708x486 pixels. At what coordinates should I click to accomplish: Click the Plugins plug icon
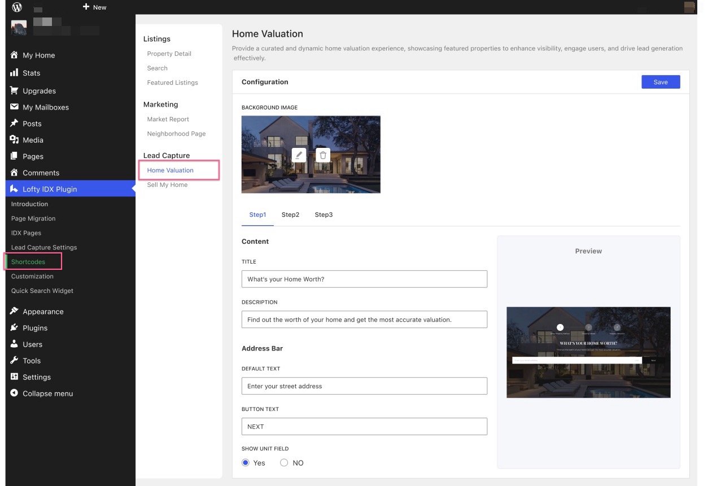tap(15, 327)
